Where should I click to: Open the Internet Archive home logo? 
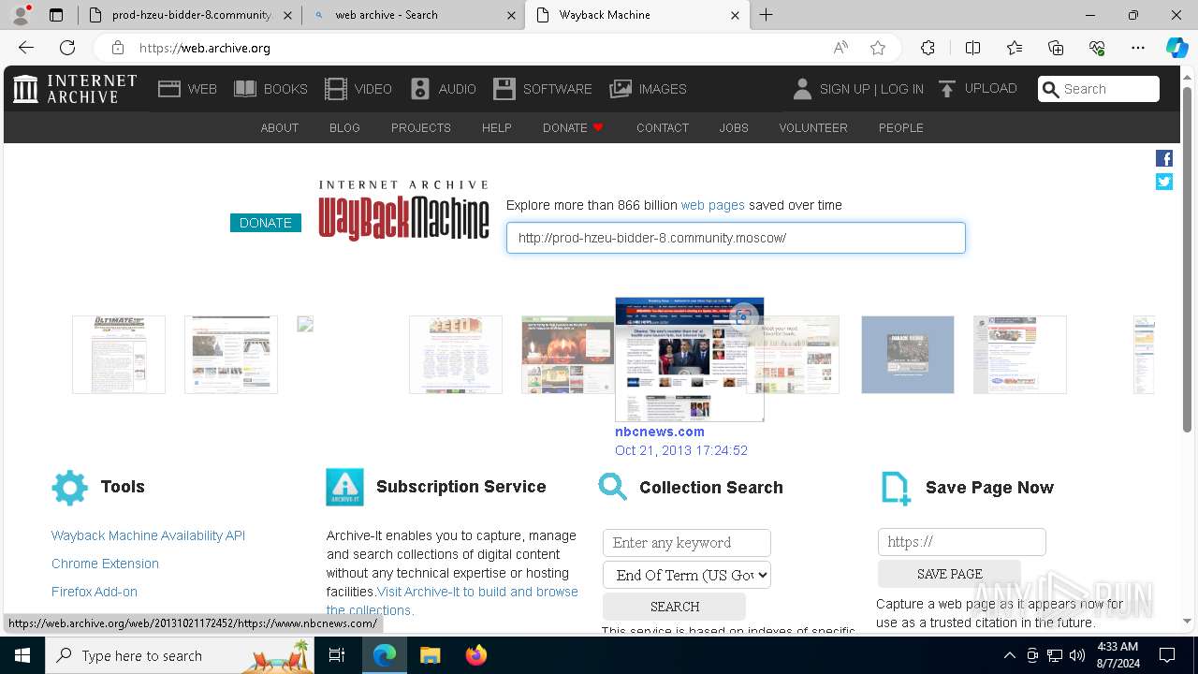tap(75, 89)
